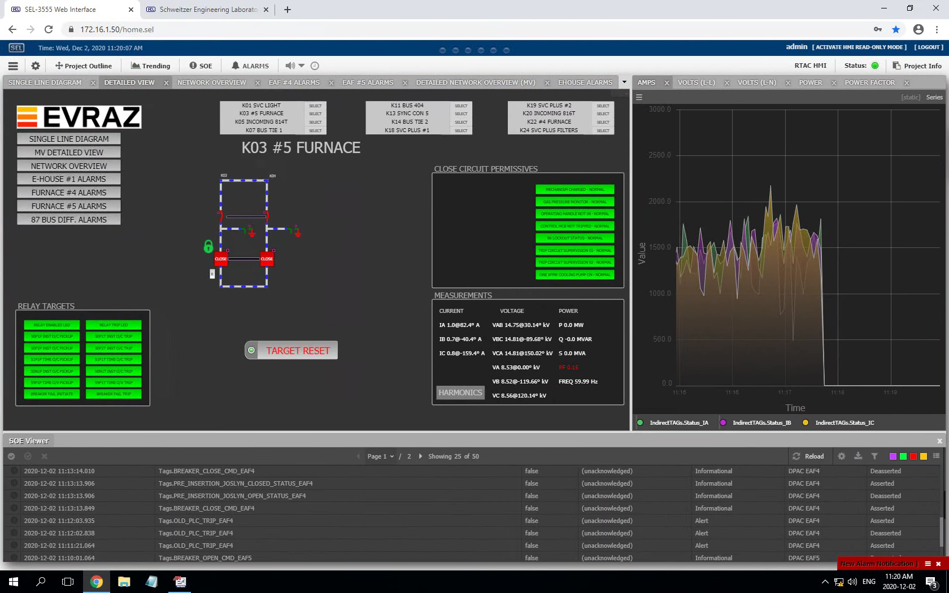Viewport: 949px width, 593px height.
Task: Open the Page 1 dropdown
Action: pyautogui.click(x=381, y=456)
